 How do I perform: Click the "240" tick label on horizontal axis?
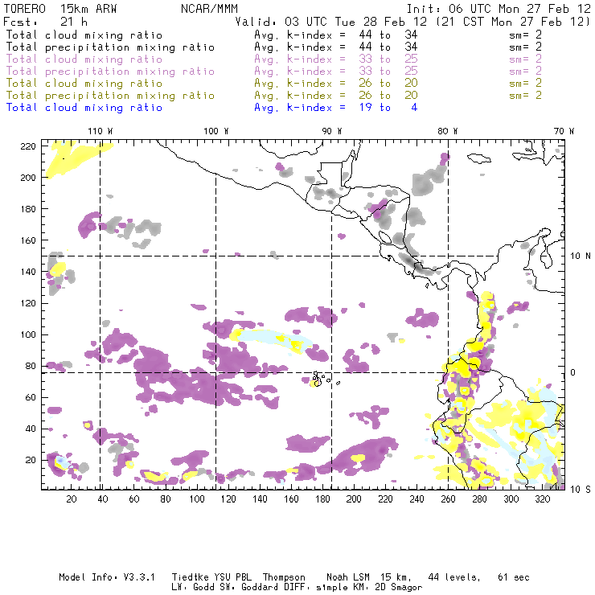tap(416, 499)
